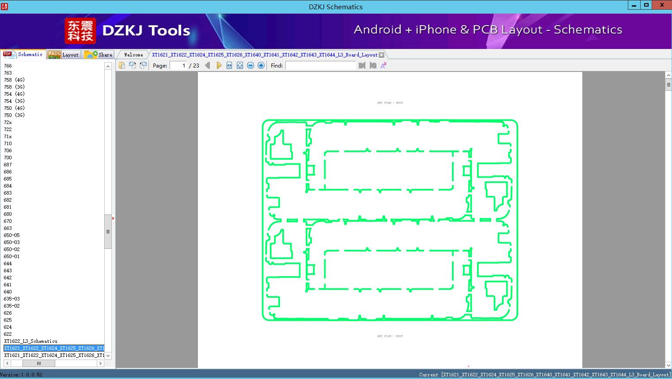Select model 766 in list

(x=8, y=66)
